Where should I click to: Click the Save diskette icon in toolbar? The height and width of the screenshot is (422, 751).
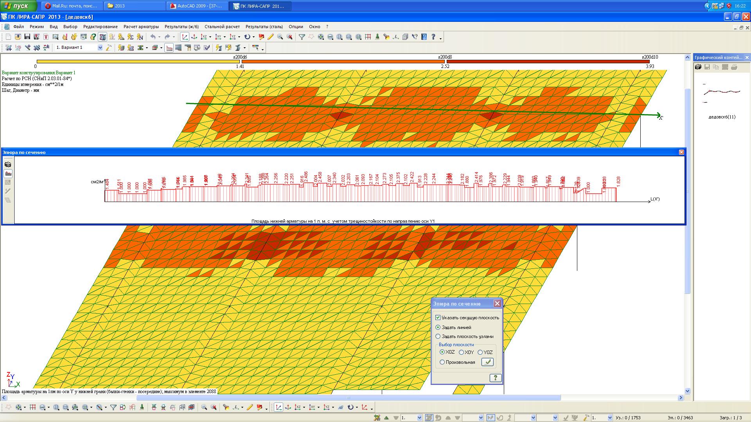27,37
